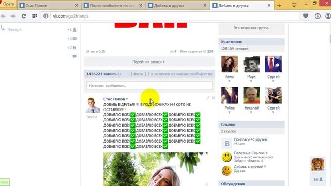Edit the post with pencil icon
Viewport: 331px width, 186px height.
pyautogui.click(x=208, y=98)
